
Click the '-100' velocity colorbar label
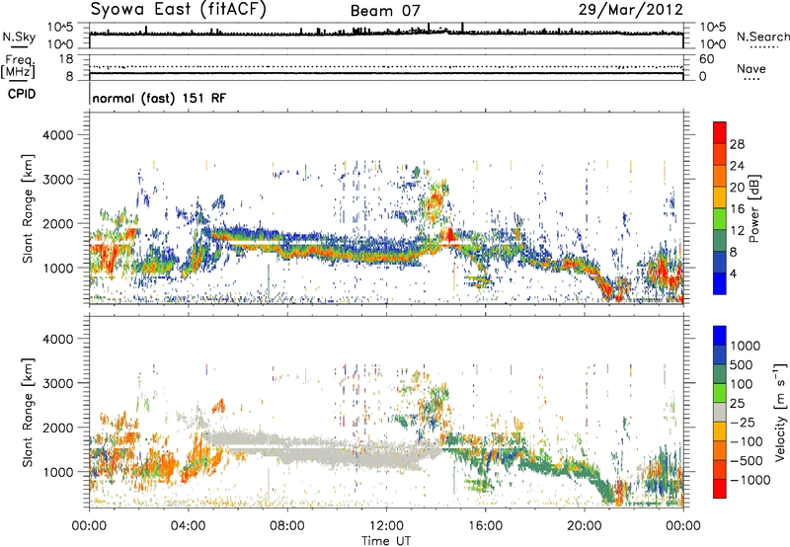point(747,441)
